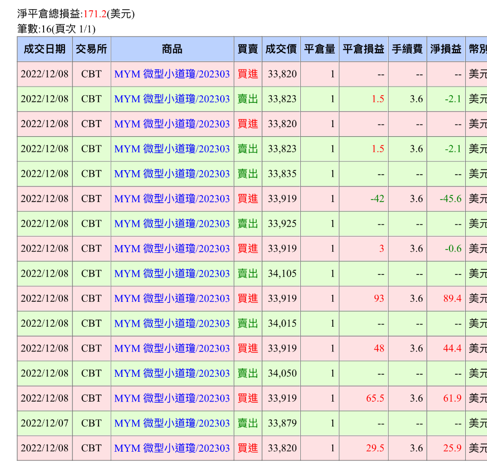Image resolution: width=487 pixels, height=470 pixels.
Task: Click the 淨損益 value 25.9
Action: point(452,448)
